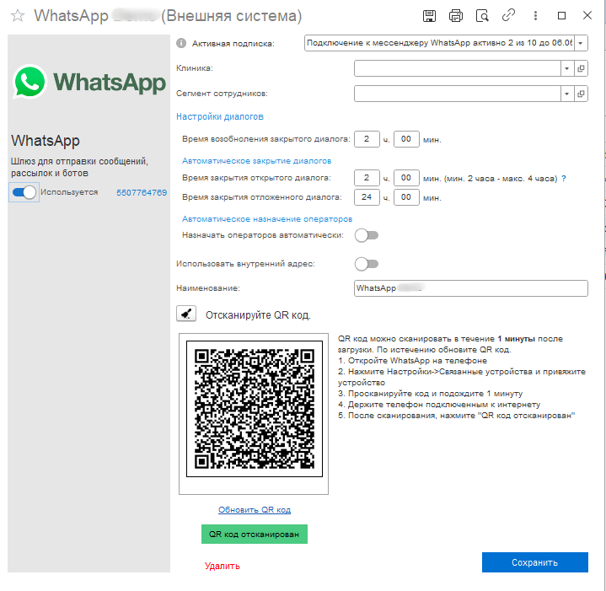This screenshot has width=606, height=591.
Task: Add this form to favorites with the star
Action: tap(18, 16)
